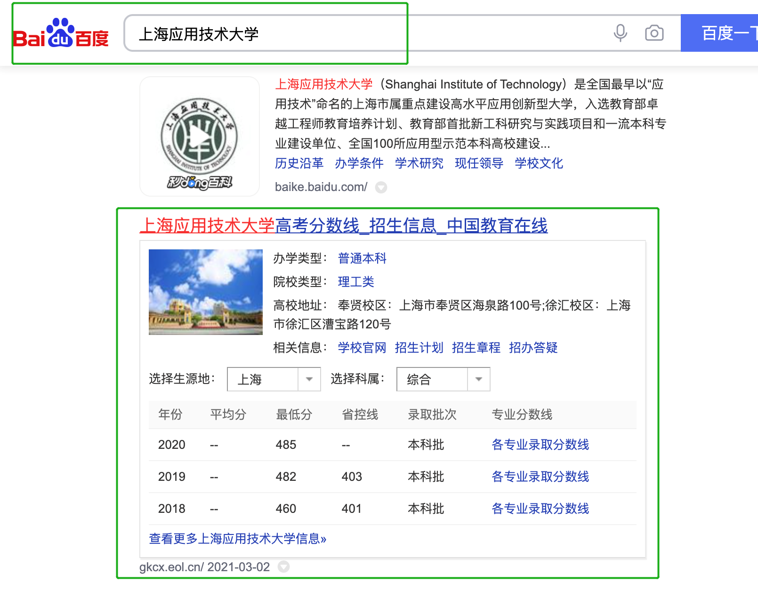Open the 招生计划 link
The image size is (758, 590).
[419, 348]
